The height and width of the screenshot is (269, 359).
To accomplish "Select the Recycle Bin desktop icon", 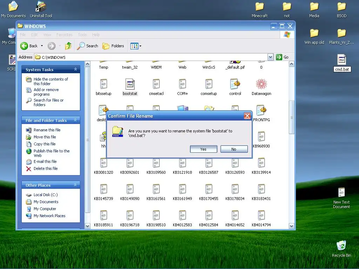I will click(x=341, y=249).
